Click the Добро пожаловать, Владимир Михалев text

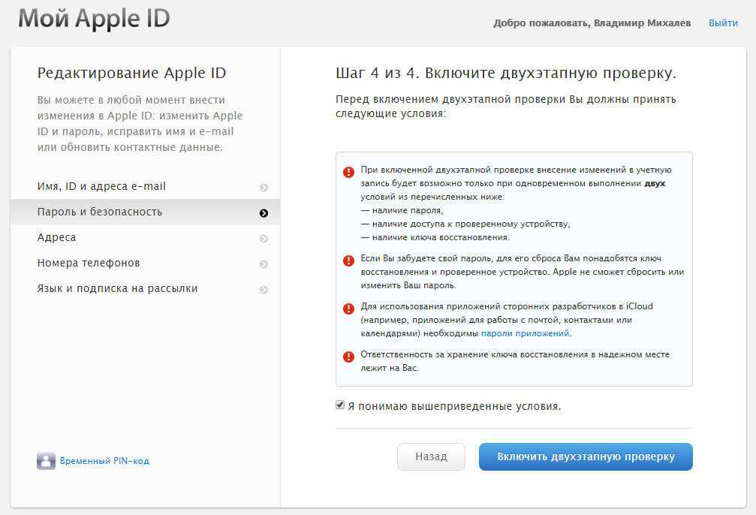[x=592, y=23]
